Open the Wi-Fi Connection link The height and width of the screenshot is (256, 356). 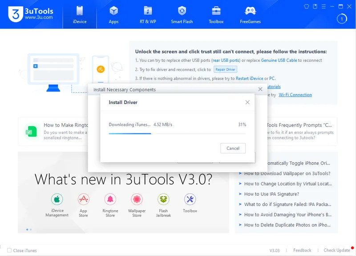(x=295, y=95)
